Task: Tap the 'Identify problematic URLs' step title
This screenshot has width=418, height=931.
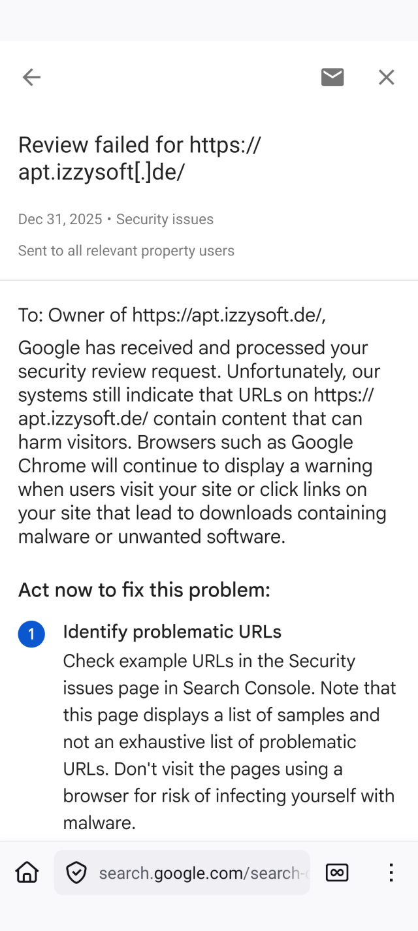Action: tap(172, 632)
